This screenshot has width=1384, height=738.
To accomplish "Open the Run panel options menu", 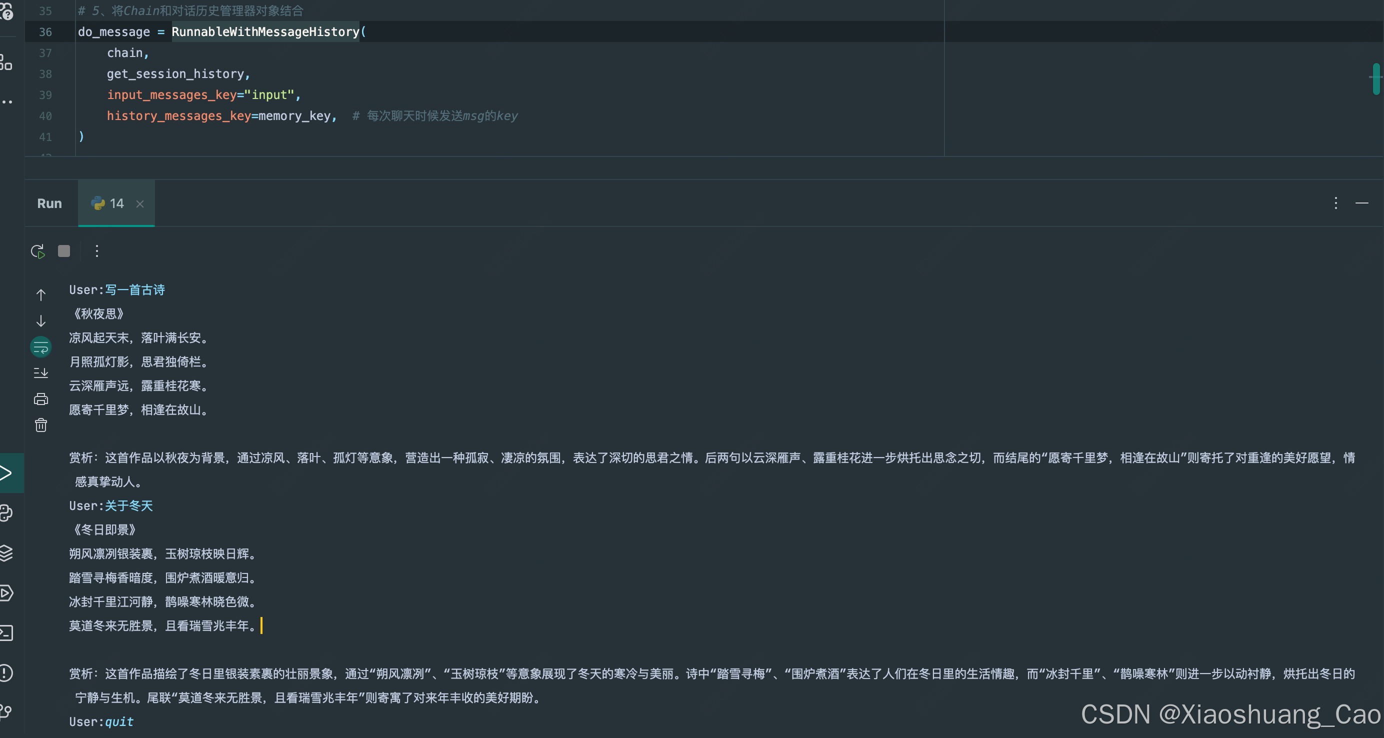I will (x=1335, y=203).
